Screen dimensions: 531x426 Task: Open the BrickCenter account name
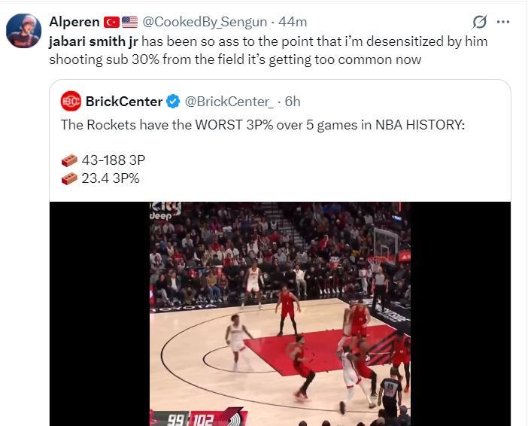[124, 102]
